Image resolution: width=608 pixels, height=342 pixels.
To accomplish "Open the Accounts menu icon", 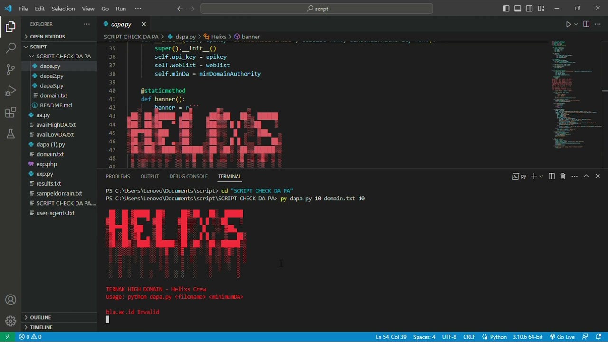I will coord(10,300).
